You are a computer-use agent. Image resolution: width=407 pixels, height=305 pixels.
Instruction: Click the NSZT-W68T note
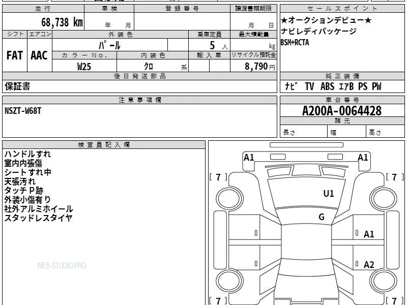(x=23, y=111)
